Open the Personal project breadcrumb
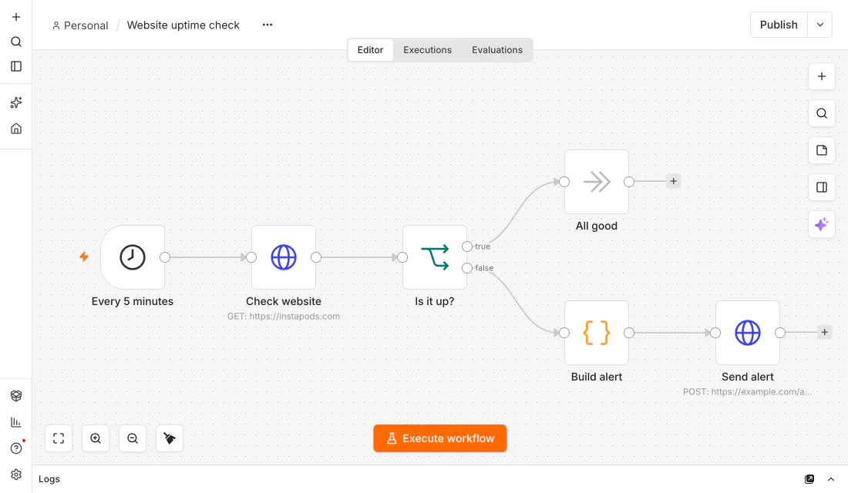The image size is (848, 493). [x=80, y=25]
